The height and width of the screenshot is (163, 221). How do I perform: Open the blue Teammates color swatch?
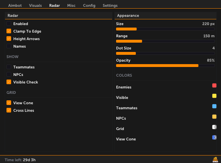point(214,106)
